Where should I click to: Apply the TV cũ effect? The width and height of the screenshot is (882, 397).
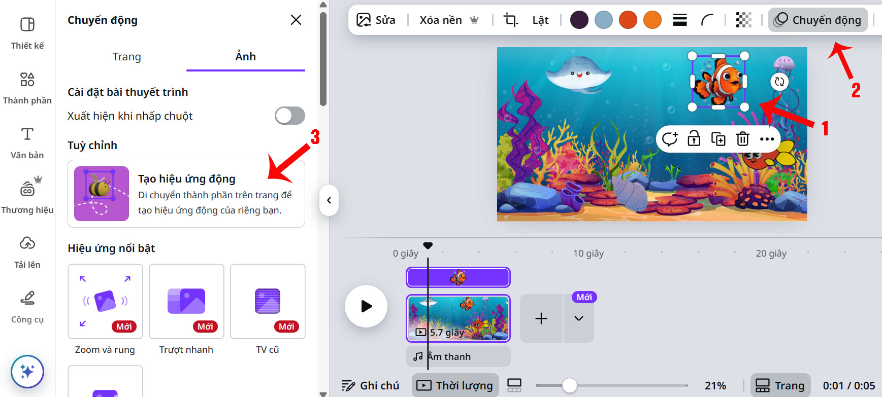tap(268, 301)
